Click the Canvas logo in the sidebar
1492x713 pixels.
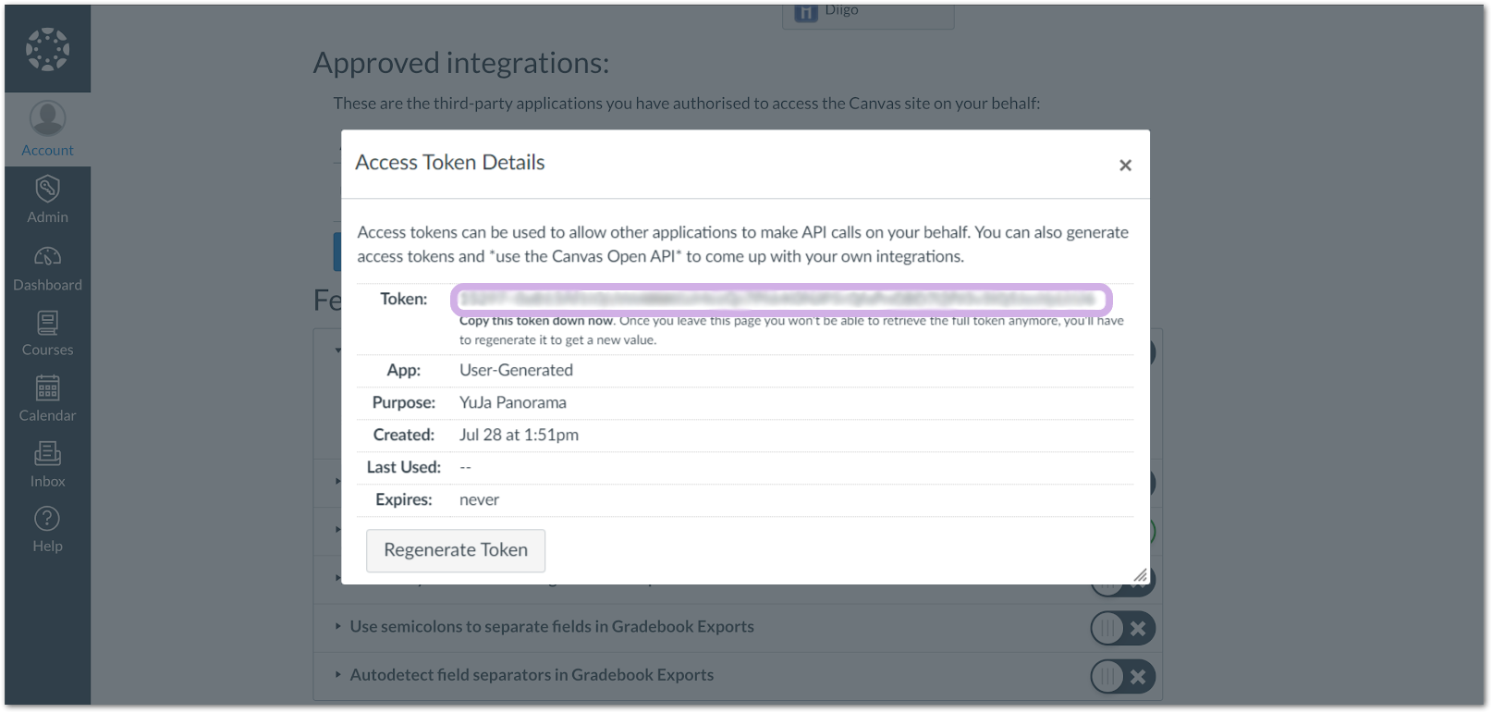[47, 49]
